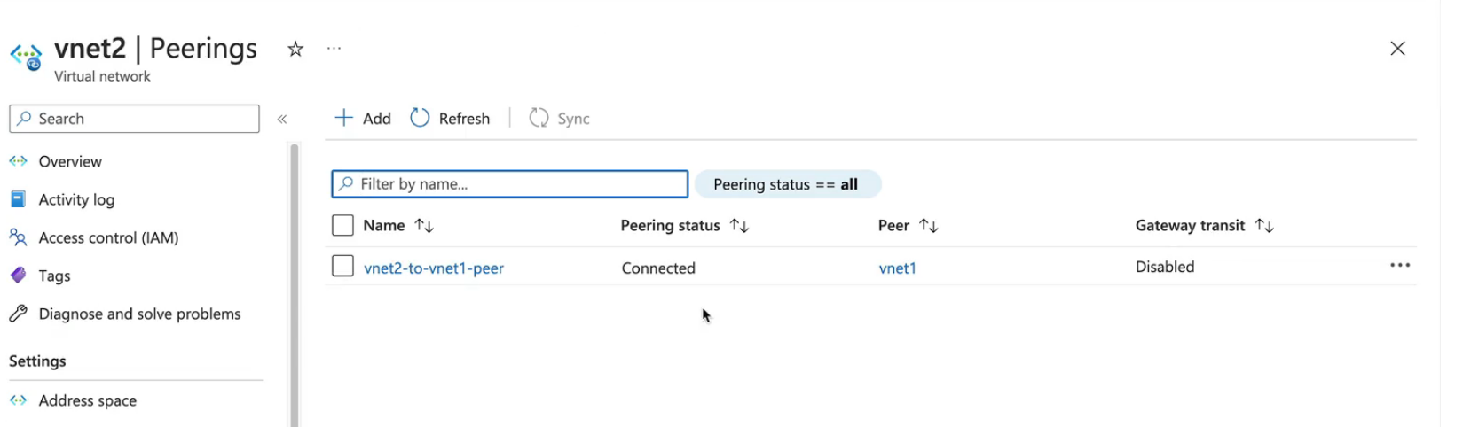Sort by Name column arrows
The height and width of the screenshot is (427, 1471).
point(424,226)
